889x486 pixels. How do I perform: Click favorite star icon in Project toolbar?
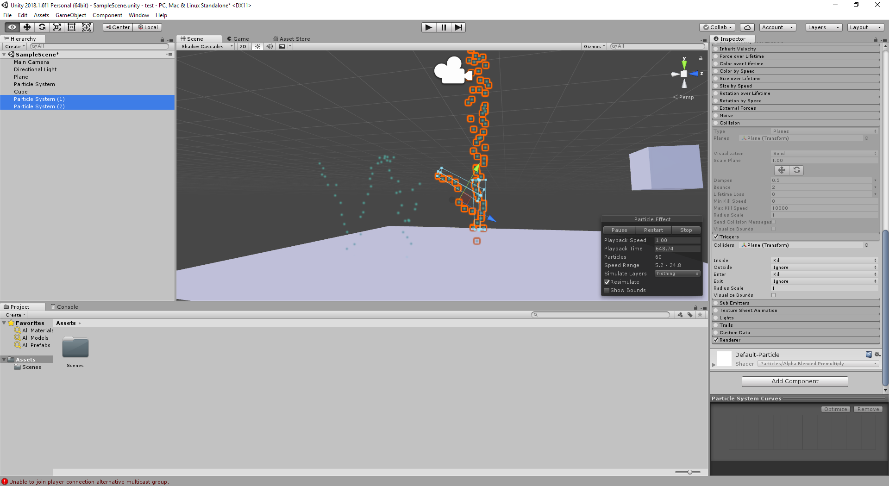(x=700, y=315)
